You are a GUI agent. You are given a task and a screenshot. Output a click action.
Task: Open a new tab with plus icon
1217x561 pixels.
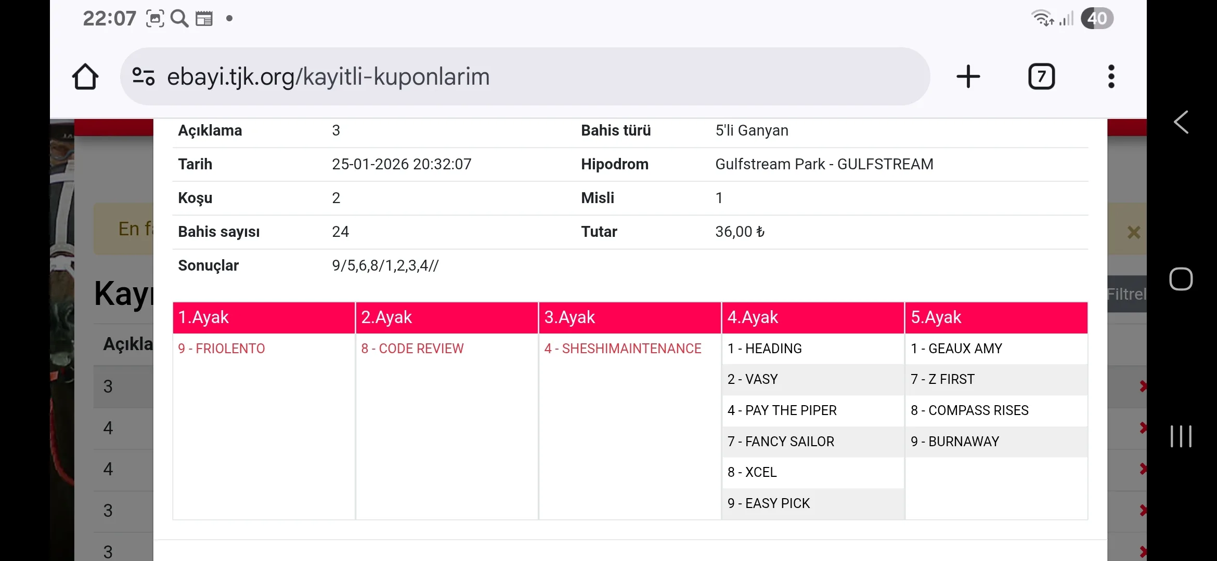point(968,77)
